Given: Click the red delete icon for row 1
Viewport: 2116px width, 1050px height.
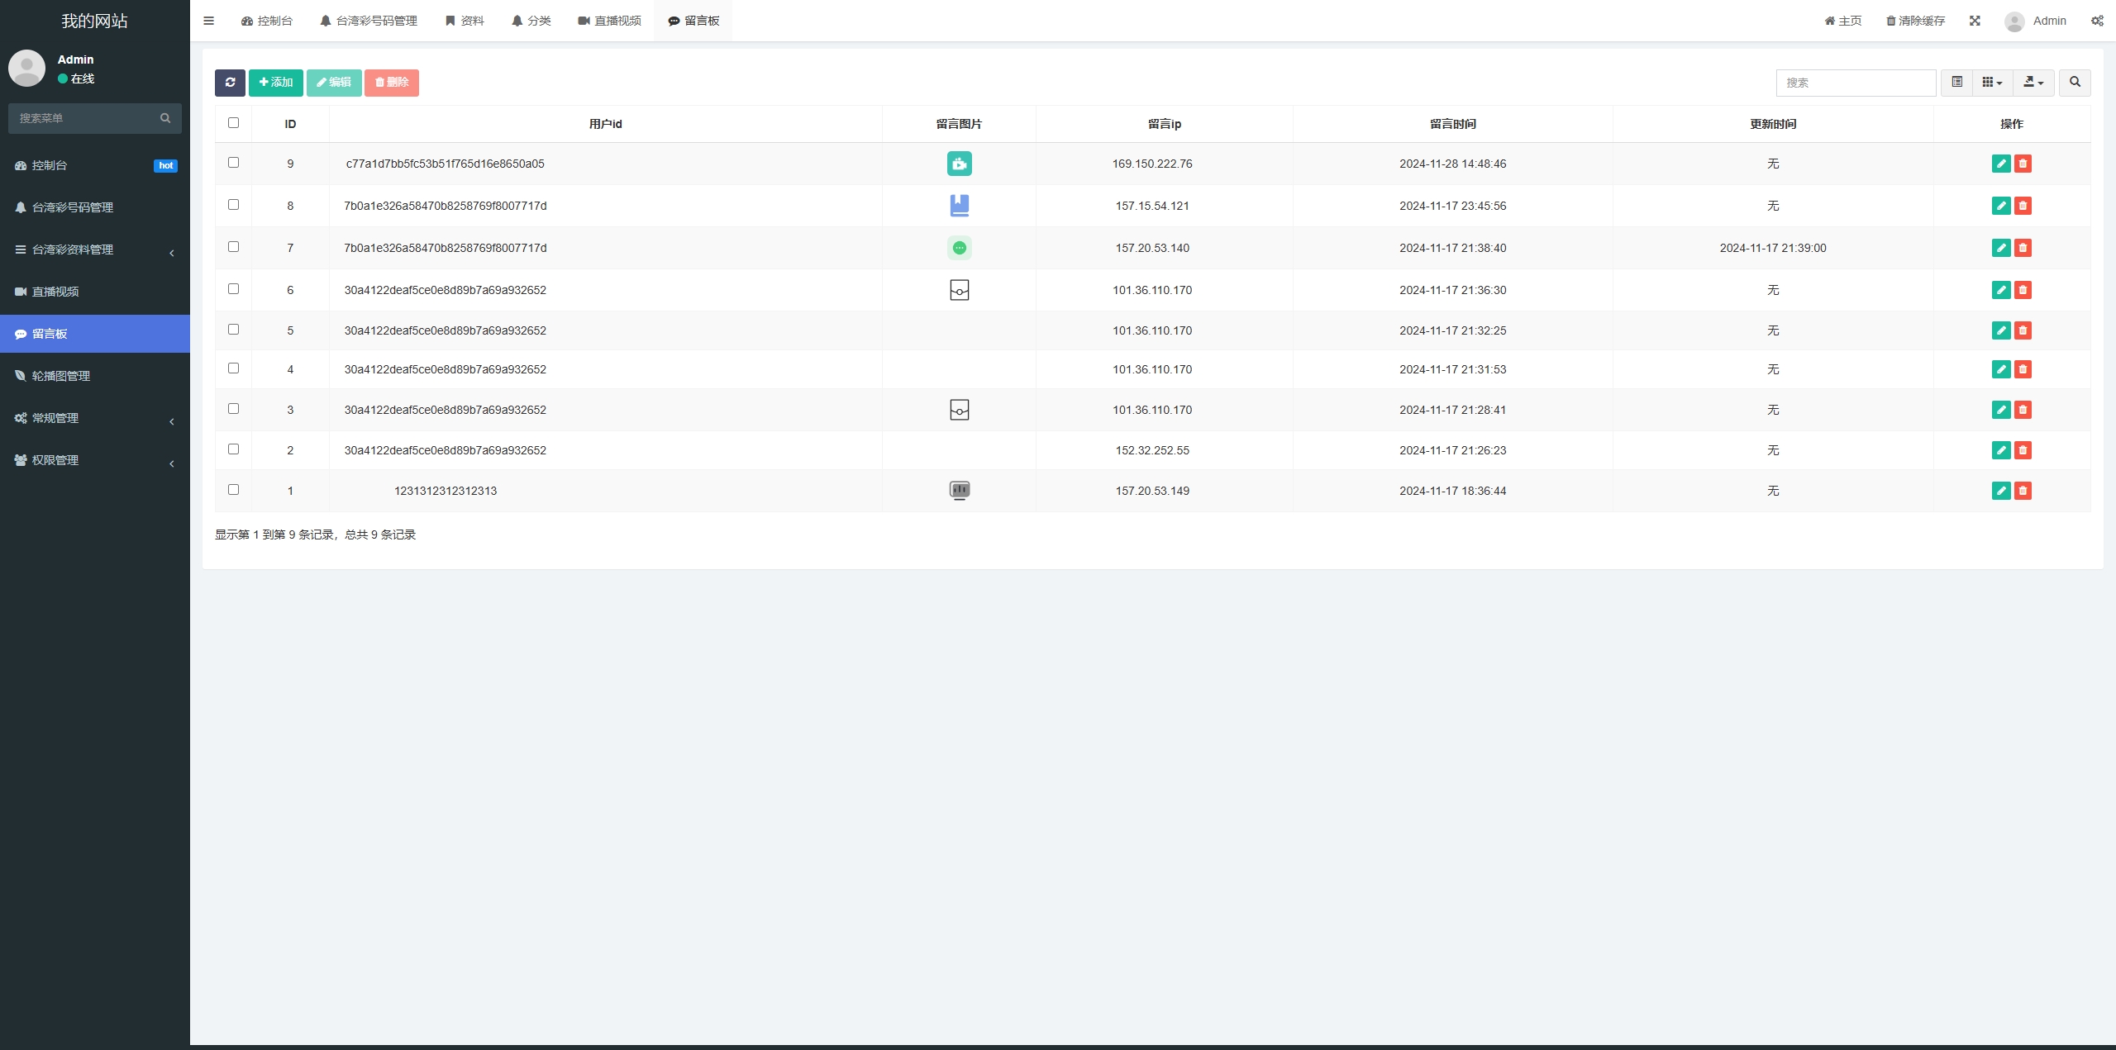Looking at the screenshot, I should [x=2023, y=491].
